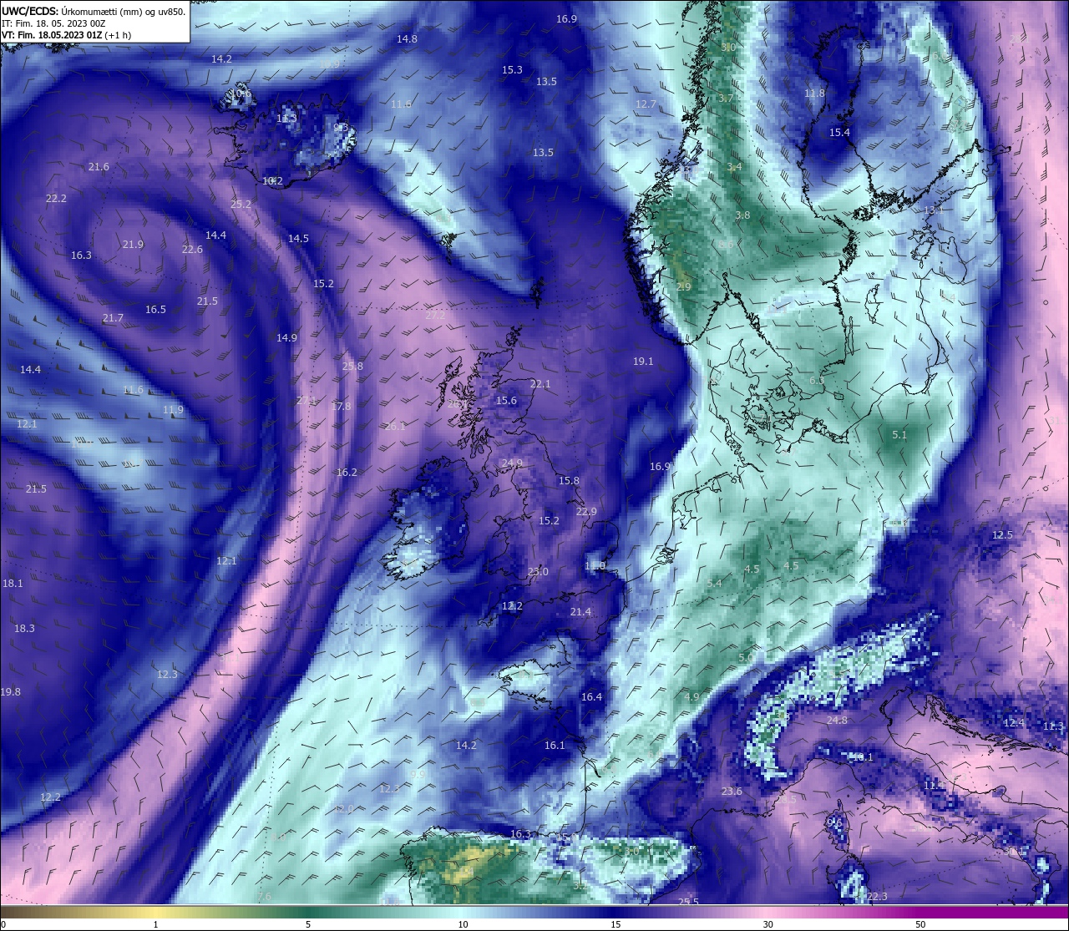Click the 2.9 value over Norway

pyautogui.click(x=683, y=287)
